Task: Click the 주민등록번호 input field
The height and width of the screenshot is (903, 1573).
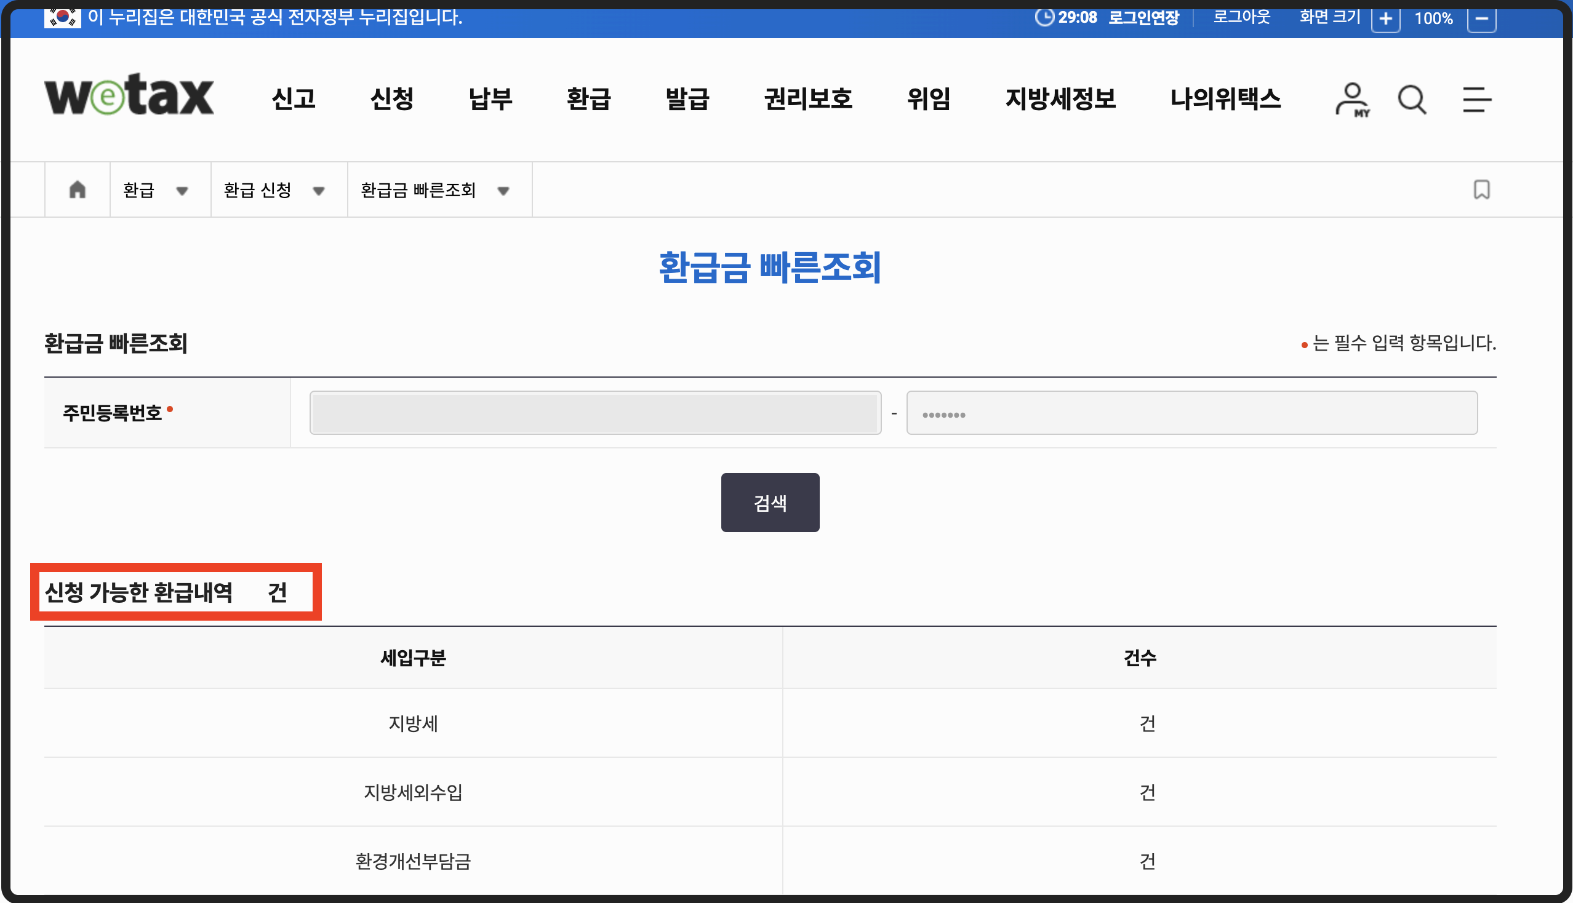Action: click(595, 412)
